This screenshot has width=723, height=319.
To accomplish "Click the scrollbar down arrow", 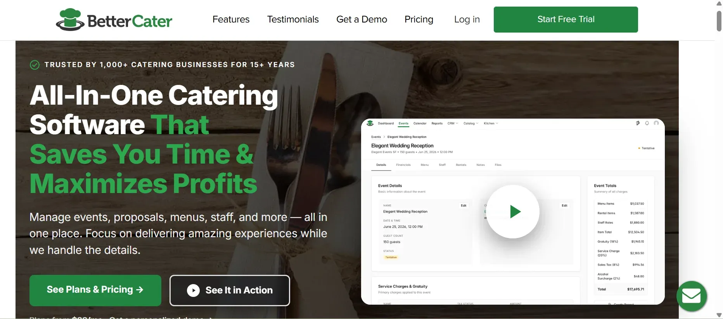I will (719, 315).
